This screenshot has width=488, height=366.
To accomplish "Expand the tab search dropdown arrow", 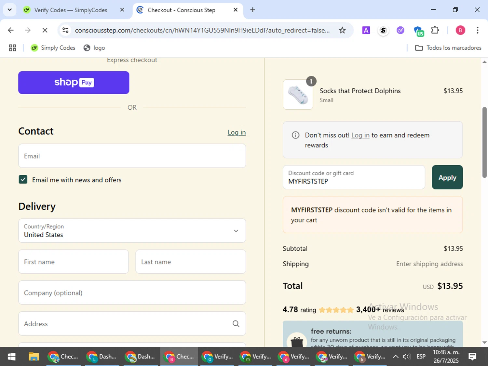I will click(x=10, y=10).
